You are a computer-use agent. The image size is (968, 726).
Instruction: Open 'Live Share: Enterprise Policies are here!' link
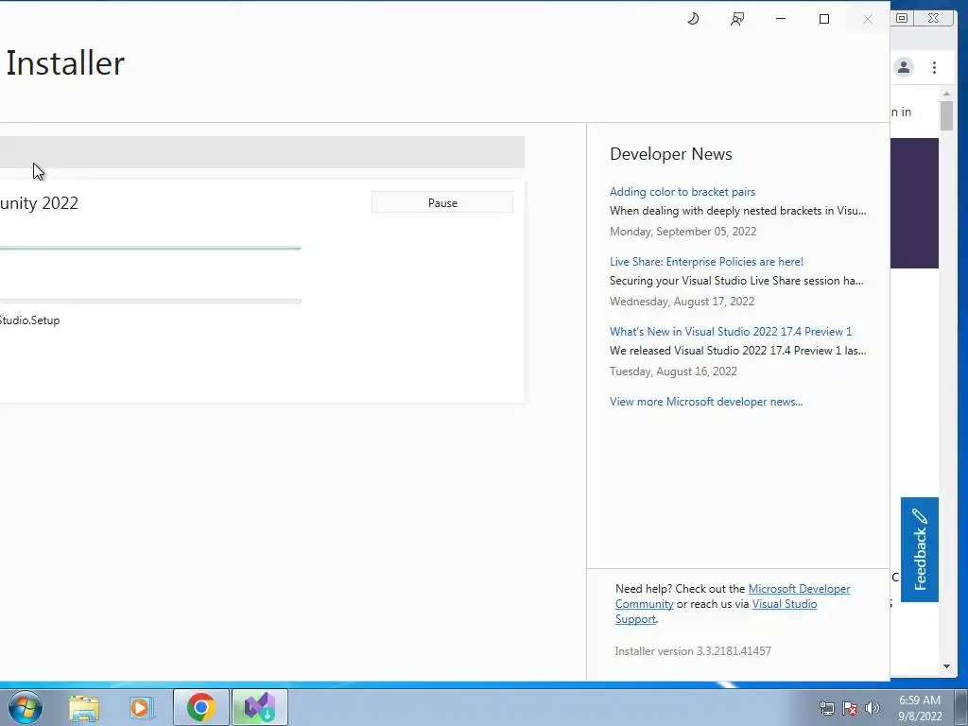pos(706,262)
